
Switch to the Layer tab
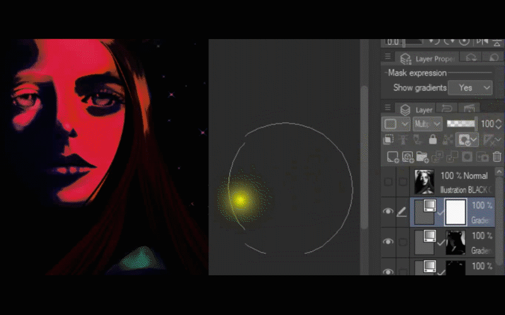417,110
